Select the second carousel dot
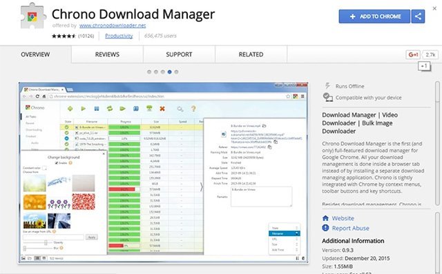The height and width of the screenshot is (274, 442). point(156,72)
